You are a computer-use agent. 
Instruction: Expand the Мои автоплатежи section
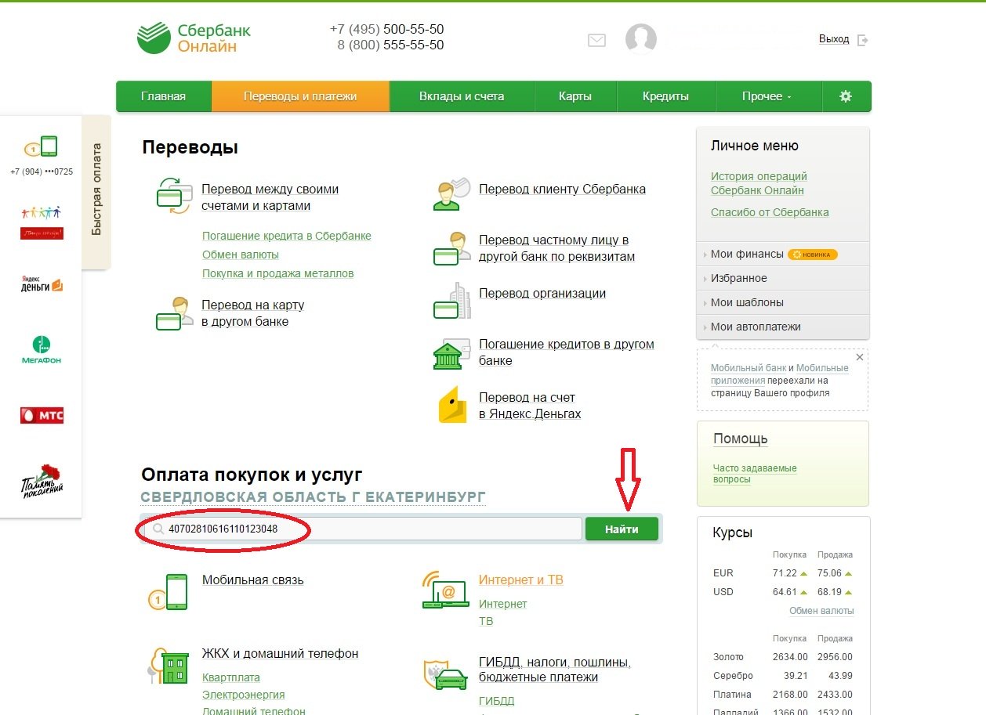[782, 327]
